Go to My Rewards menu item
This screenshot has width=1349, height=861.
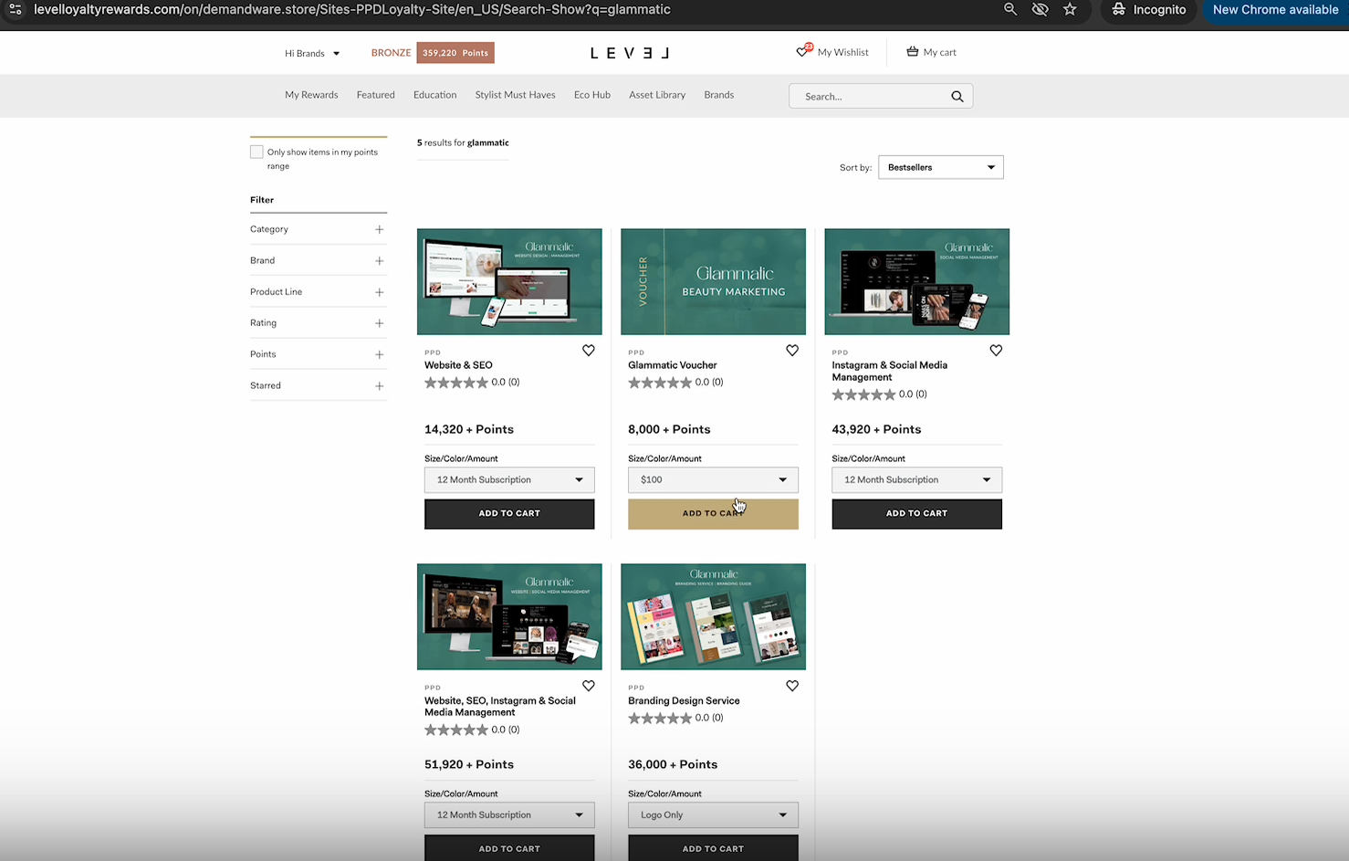tap(311, 95)
